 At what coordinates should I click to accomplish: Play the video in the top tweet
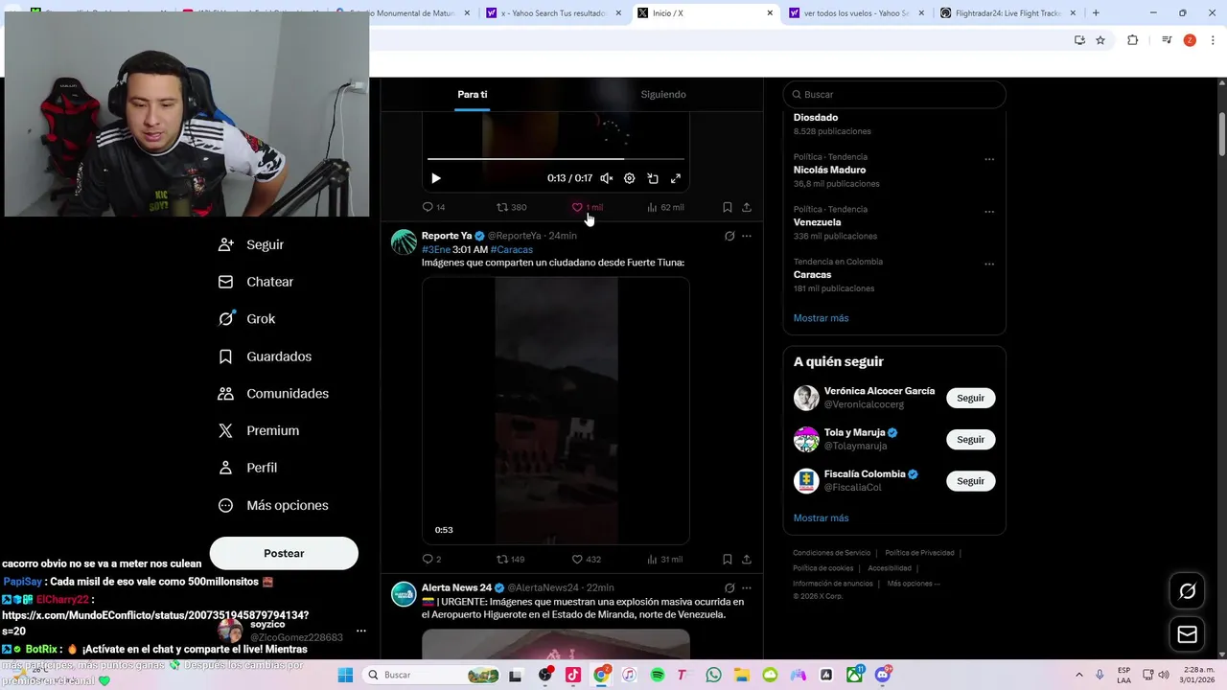[436, 178]
